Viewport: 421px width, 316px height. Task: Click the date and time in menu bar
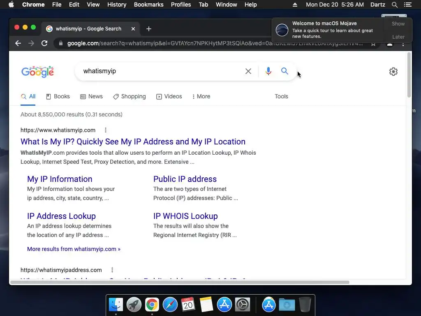335,5
